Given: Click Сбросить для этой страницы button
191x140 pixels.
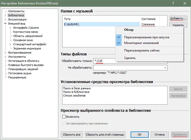Looking at the screenshot, I should pyautogui.click(x=105, y=135).
